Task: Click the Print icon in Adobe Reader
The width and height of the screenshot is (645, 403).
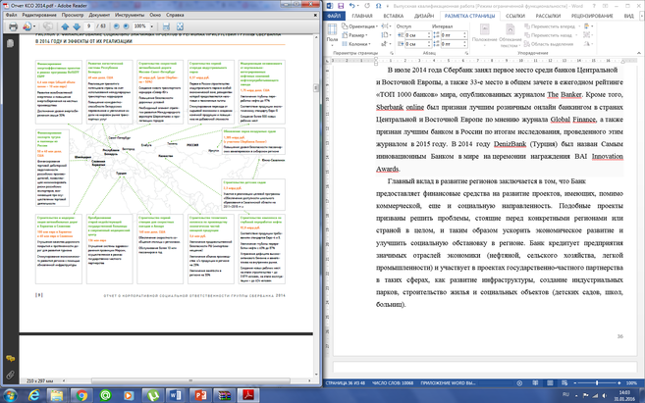Action: pos(13,26)
